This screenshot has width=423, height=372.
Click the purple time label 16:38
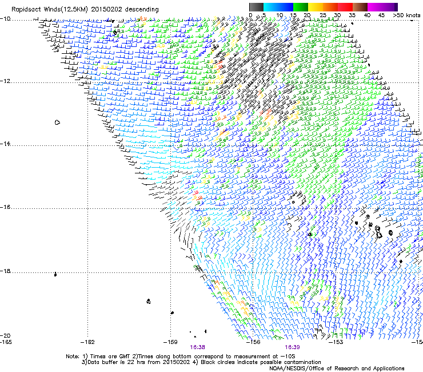197,347
